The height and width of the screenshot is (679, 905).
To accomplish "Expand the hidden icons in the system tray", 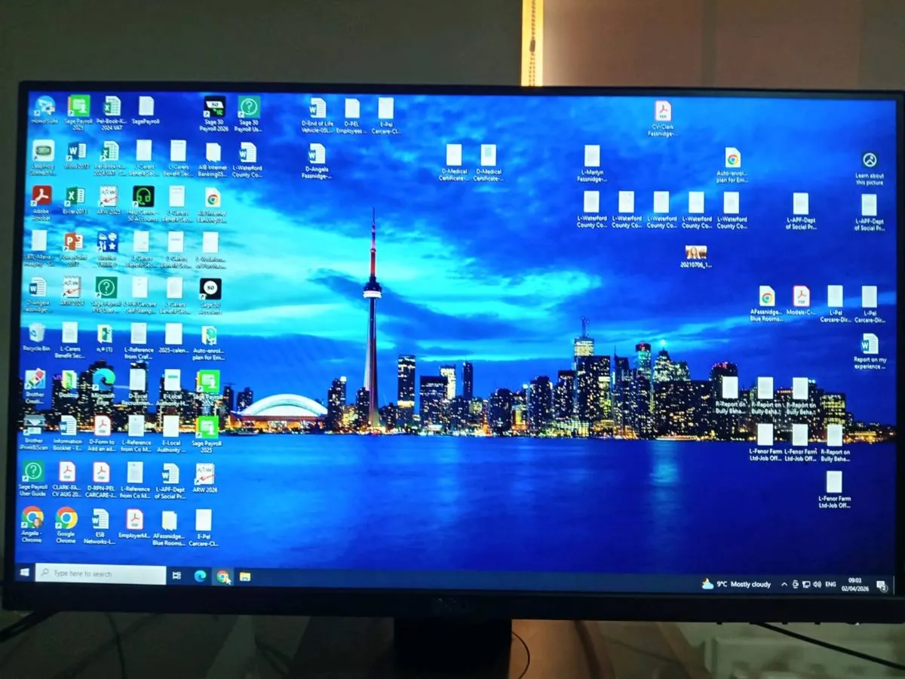I will pos(784,584).
